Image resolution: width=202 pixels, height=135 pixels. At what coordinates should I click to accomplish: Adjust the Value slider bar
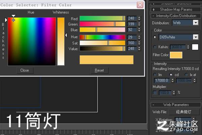[102, 49]
